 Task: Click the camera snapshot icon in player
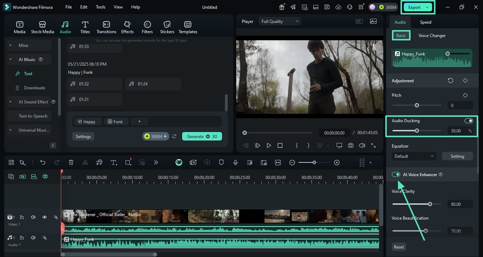point(351,145)
